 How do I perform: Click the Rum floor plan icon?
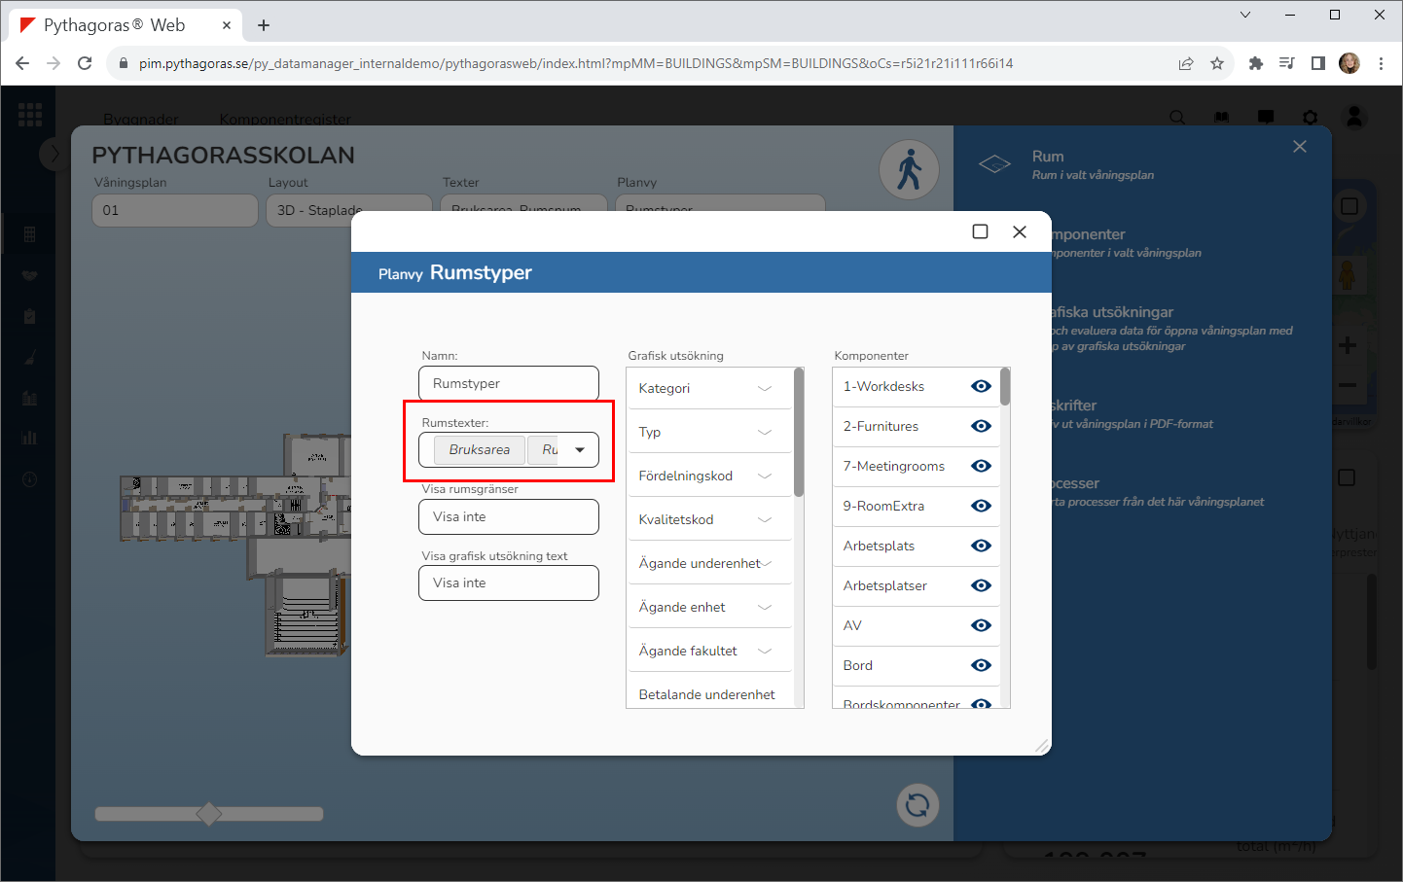994,164
